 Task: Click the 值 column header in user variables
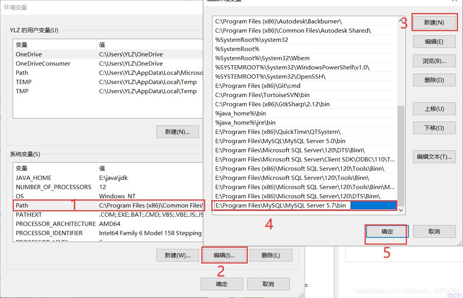pos(150,45)
